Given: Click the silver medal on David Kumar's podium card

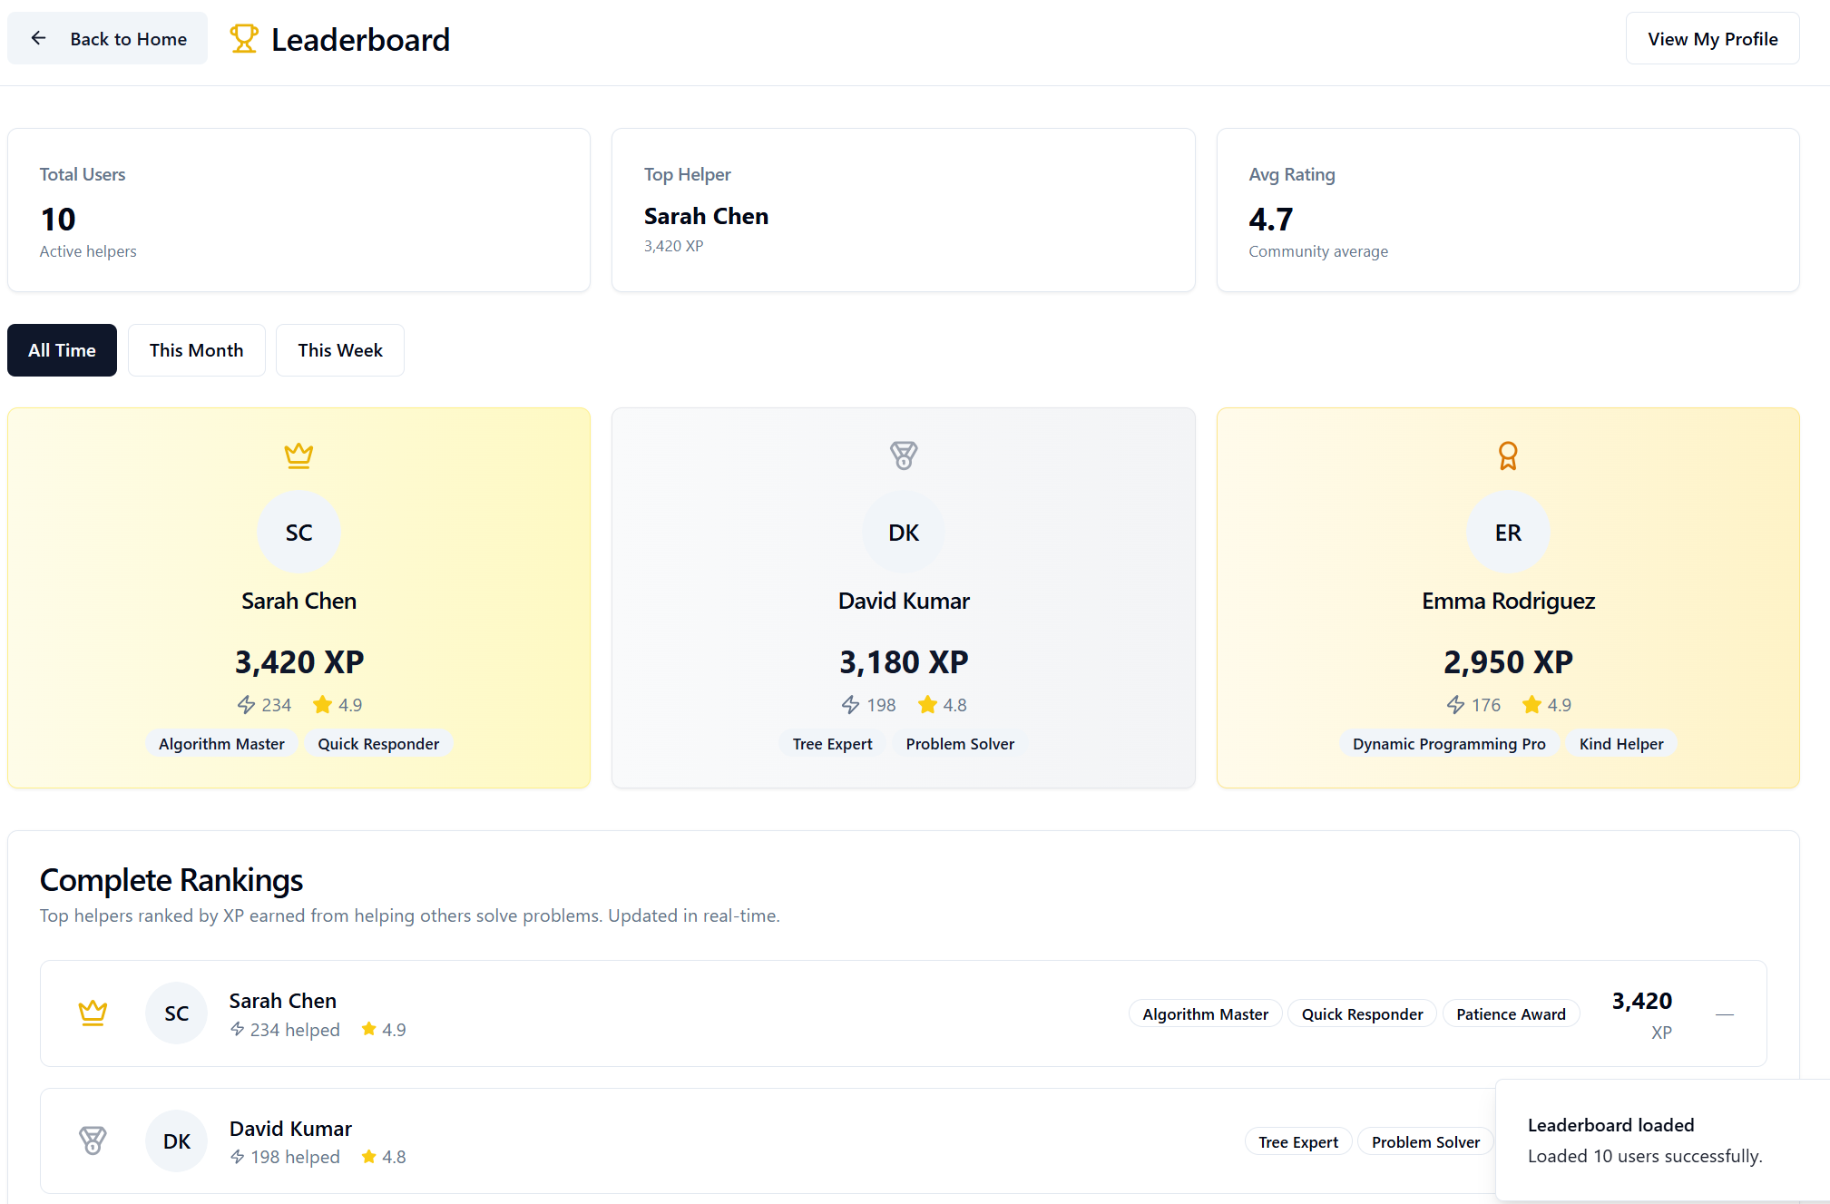Looking at the screenshot, I should 903,455.
